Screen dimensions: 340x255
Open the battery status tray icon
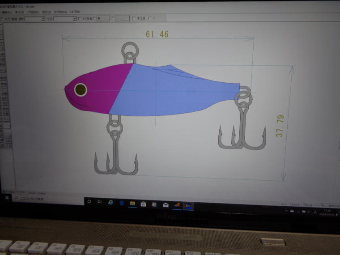pyautogui.click(x=304, y=212)
